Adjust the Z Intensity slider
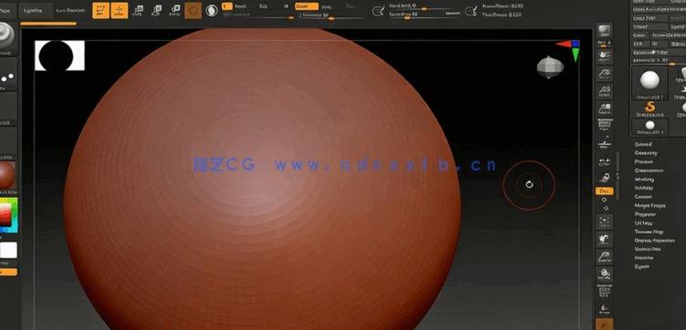This screenshot has height=330, width=686. [x=331, y=15]
